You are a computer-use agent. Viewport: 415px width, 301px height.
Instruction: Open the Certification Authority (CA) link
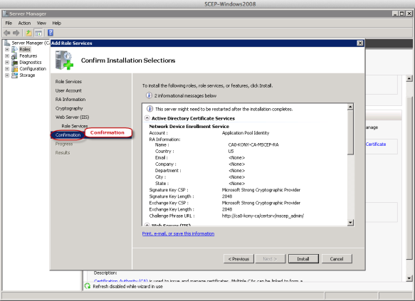pyautogui.click(x=121, y=280)
